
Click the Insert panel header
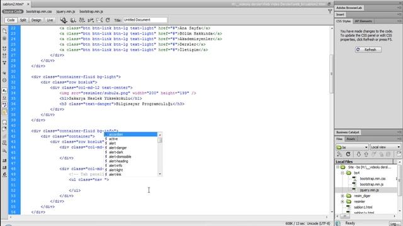coord(340,14)
